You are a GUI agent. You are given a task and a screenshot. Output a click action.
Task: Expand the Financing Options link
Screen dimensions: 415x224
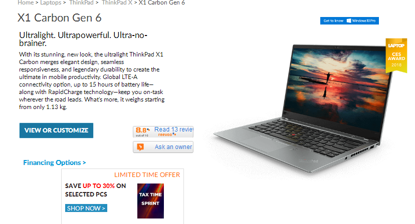[x=55, y=162]
